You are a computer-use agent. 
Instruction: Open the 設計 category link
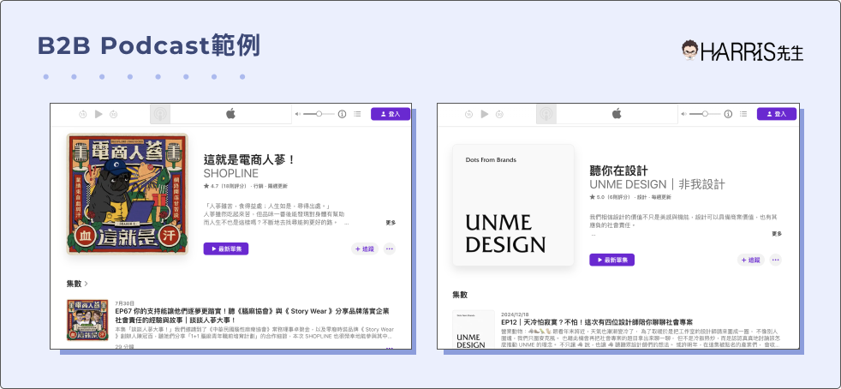click(641, 197)
